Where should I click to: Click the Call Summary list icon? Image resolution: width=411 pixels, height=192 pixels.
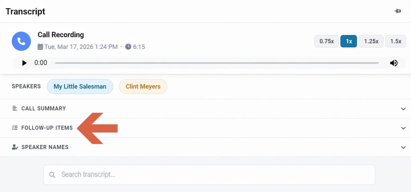15,108
